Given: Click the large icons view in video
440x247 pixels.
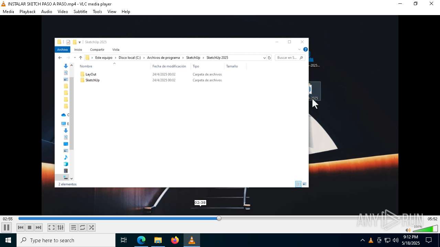Looking at the screenshot, I should (x=305, y=184).
